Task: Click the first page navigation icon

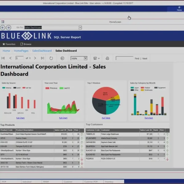Action: click(3, 58)
